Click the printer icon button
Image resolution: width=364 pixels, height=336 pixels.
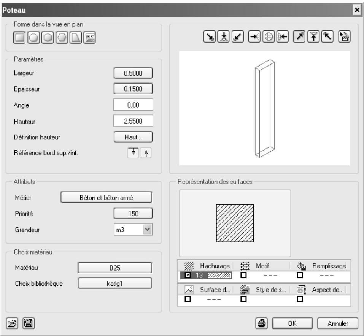pos(262,323)
